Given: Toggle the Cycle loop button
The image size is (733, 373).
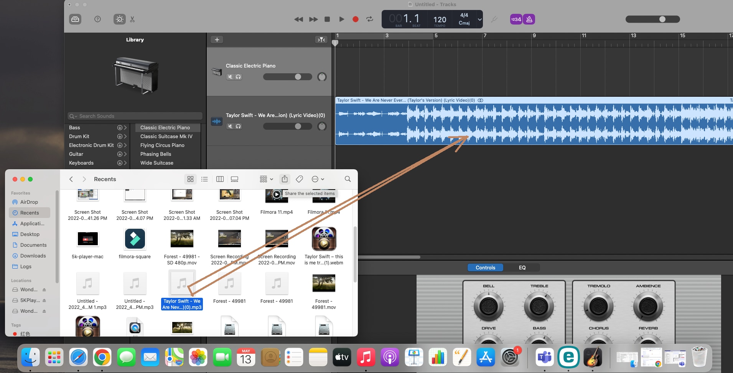Looking at the screenshot, I should (370, 19).
